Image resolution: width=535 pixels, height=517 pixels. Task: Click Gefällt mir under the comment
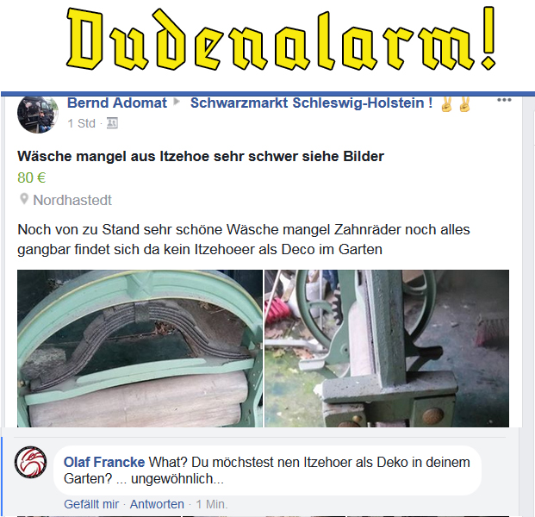pyautogui.click(x=91, y=504)
